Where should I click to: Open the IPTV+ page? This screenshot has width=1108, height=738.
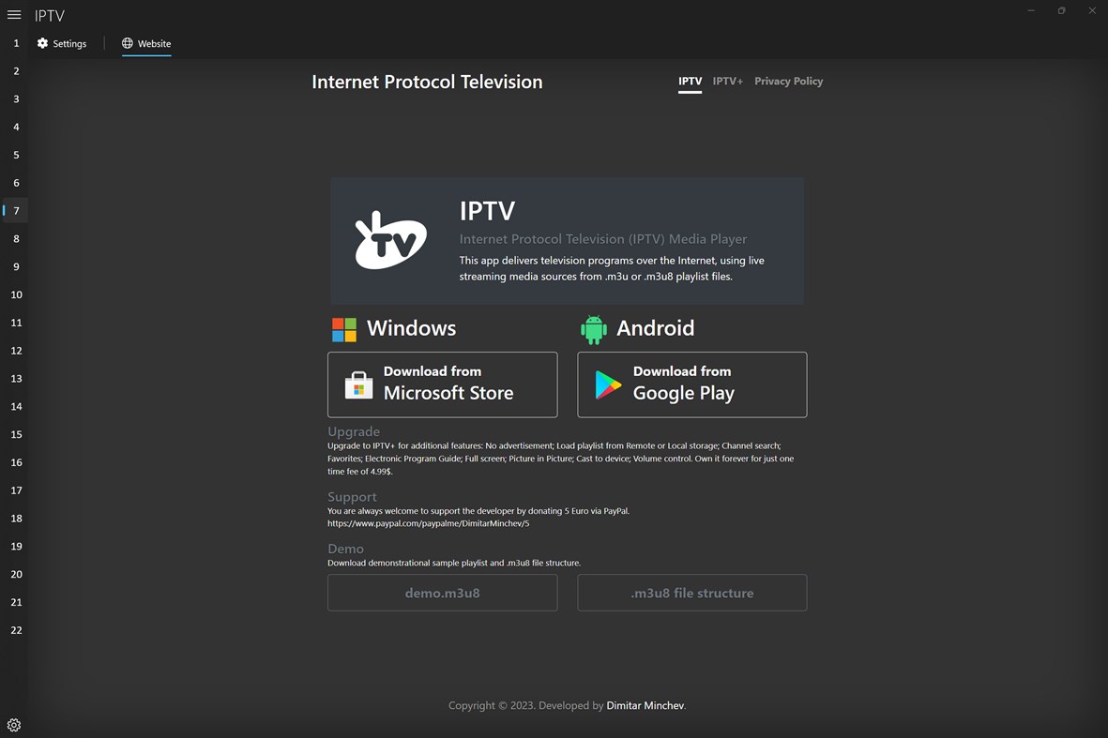[727, 82]
